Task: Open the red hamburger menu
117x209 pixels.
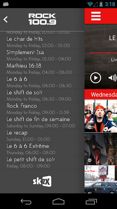Action: (x=96, y=16)
